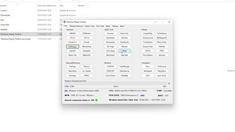Open the Proc Explorer tool
235x132 pixels.
(148, 55)
